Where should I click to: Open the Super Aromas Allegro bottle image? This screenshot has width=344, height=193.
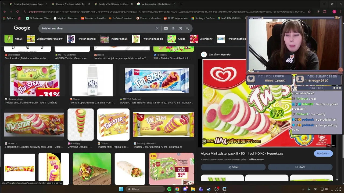(92, 80)
